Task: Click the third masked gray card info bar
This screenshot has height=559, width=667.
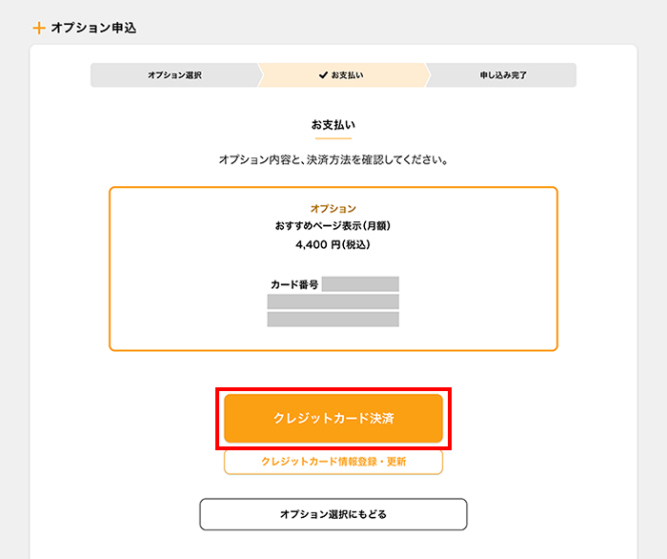Action: pyautogui.click(x=333, y=319)
